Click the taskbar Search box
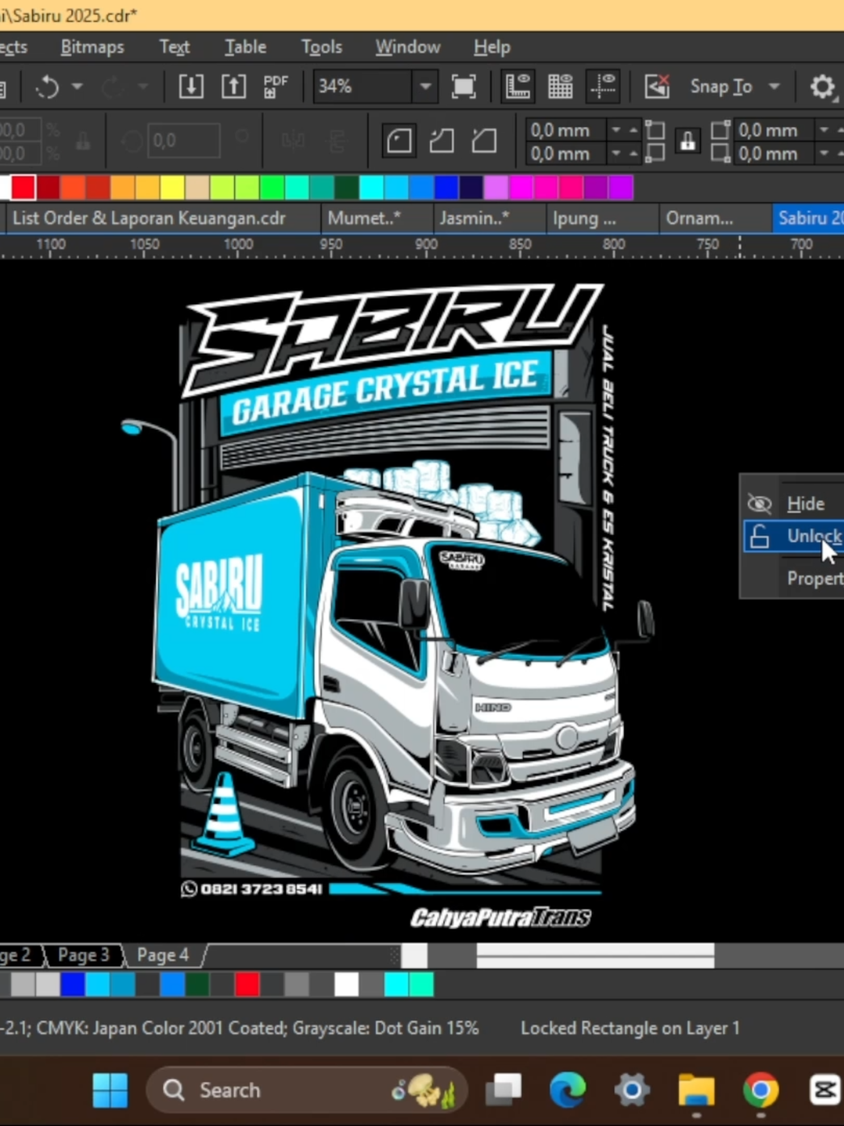 pos(306,1091)
